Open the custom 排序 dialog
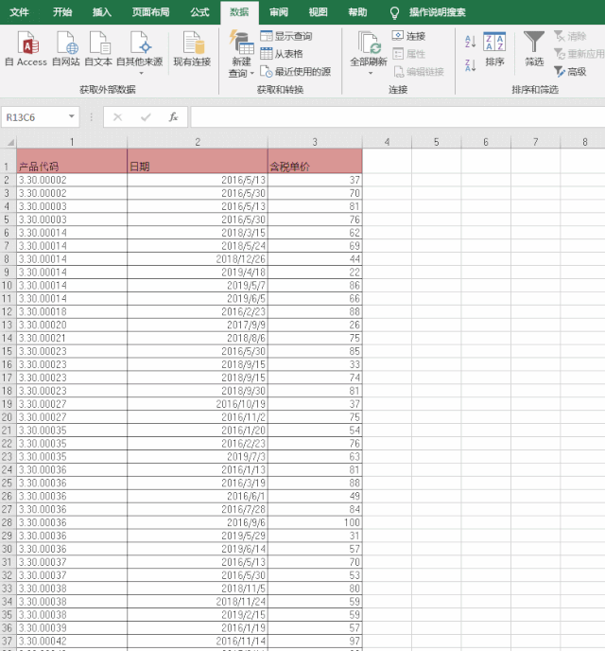 click(x=494, y=49)
